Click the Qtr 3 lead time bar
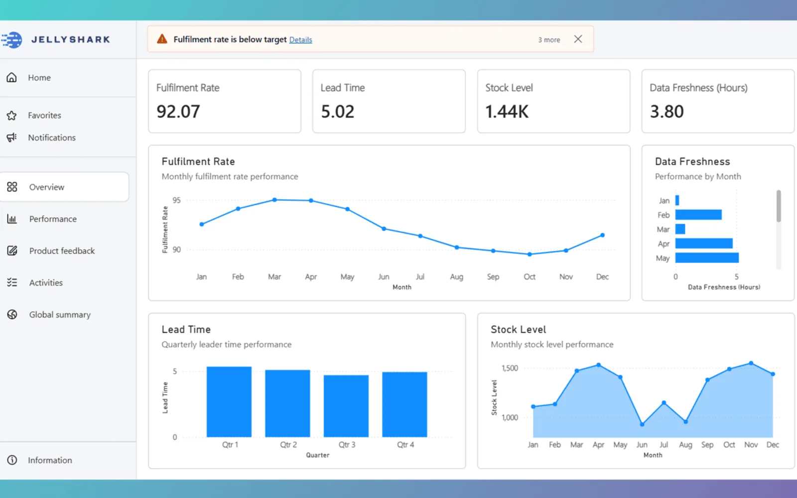The height and width of the screenshot is (498, 797). tap(346, 406)
